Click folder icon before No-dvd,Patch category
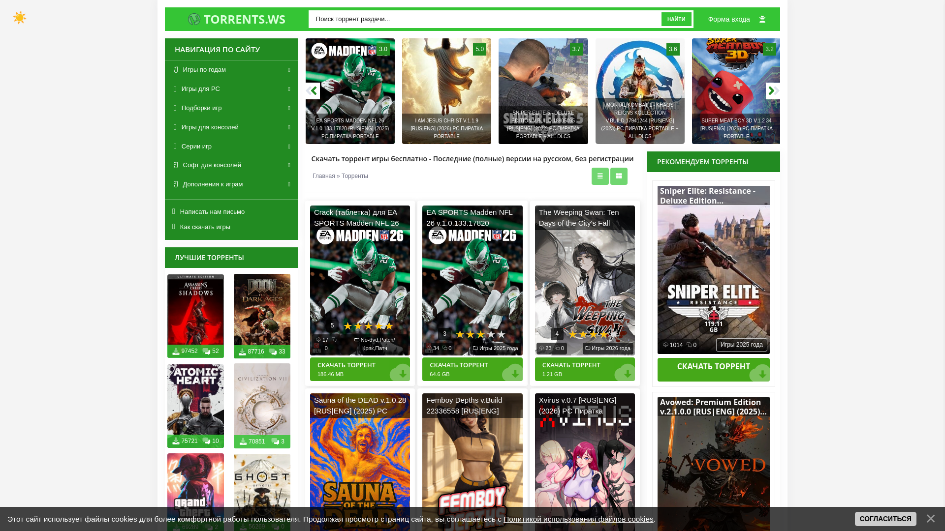The image size is (945, 531). pyautogui.click(x=357, y=340)
